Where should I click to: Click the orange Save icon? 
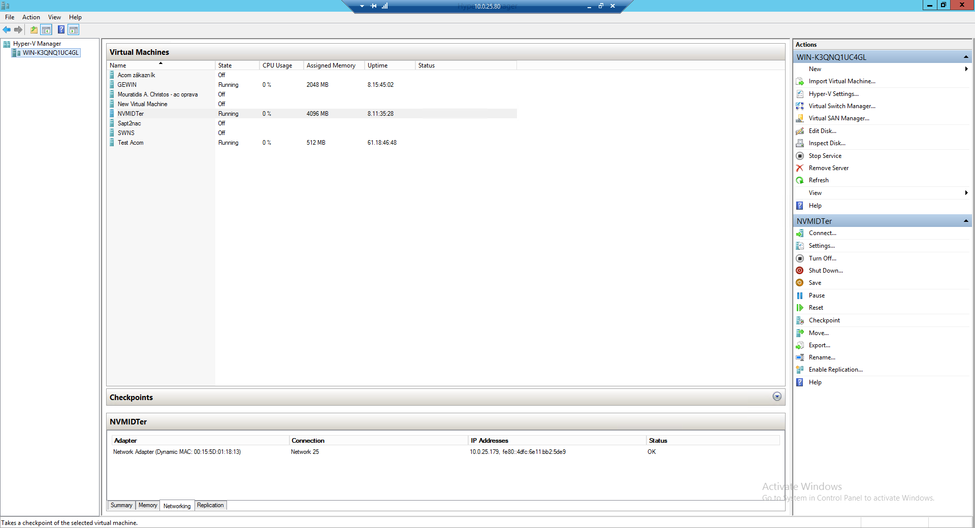click(800, 283)
